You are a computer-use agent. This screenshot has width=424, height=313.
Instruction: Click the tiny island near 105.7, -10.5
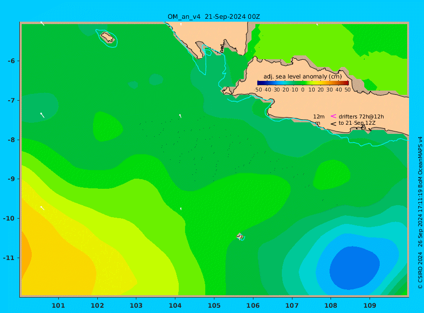point(240,236)
